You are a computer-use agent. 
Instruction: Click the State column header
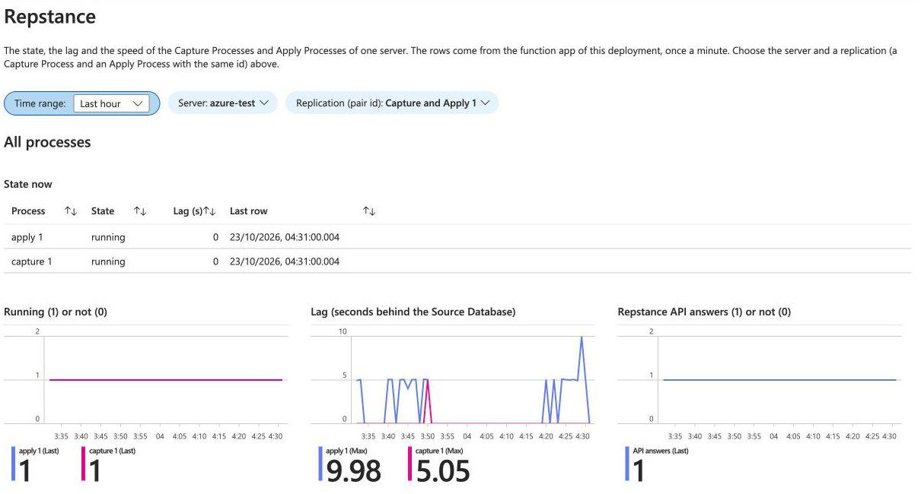103,211
